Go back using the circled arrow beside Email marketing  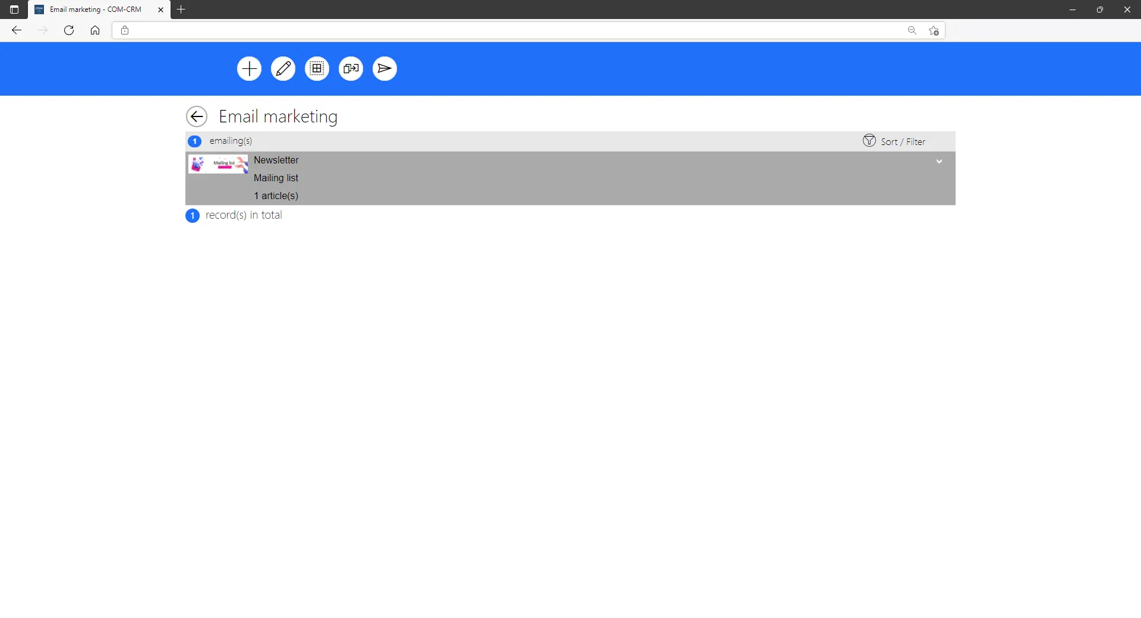197,116
